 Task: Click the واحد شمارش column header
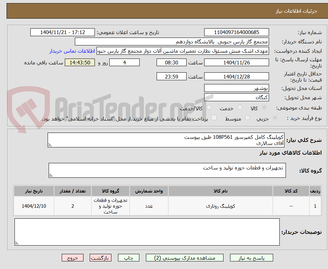click(149, 191)
